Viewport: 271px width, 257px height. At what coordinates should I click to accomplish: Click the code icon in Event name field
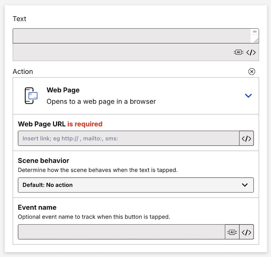point(246,232)
